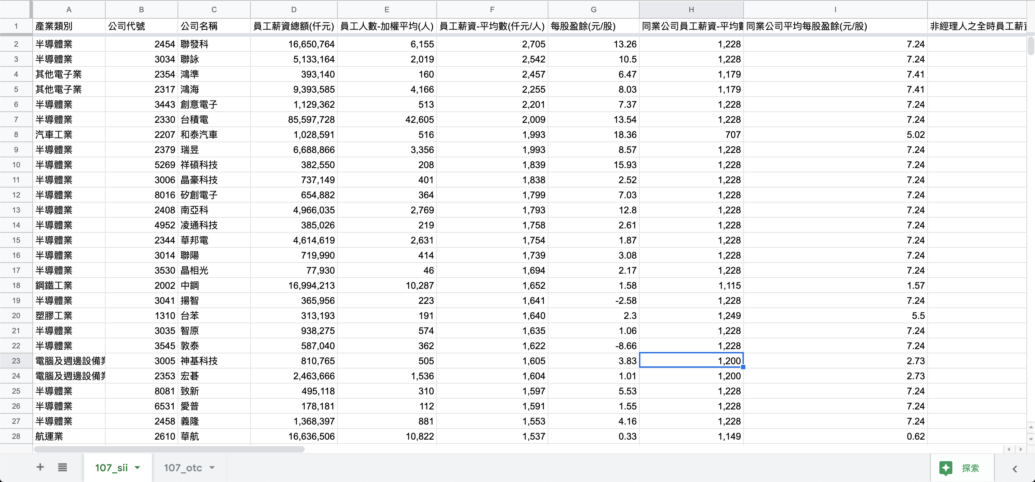Select the cell with value 42,605
Viewport: 1035px width, 482px height.
387,120
